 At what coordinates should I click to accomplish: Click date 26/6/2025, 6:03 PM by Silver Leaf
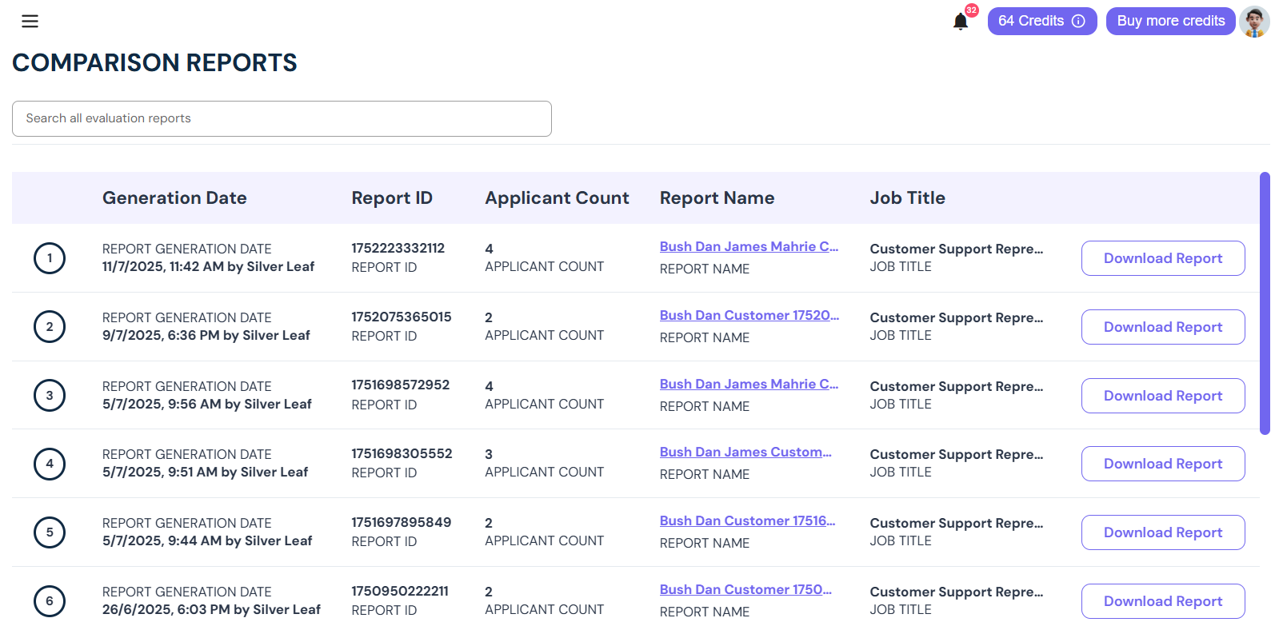point(211,610)
